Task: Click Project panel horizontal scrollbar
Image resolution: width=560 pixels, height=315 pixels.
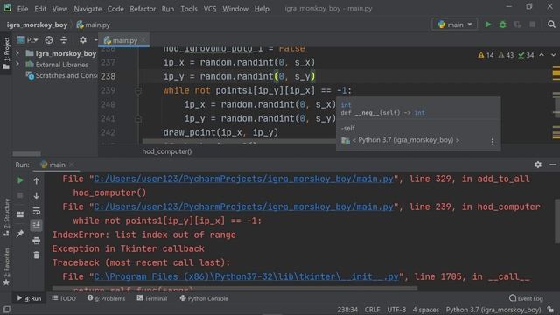Action: [26, 154]
